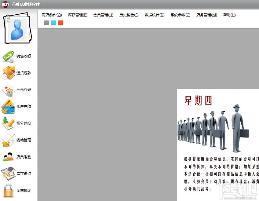Activate 系统锁定 system lock
This screenshot has height=201, width=259.
click(x=24, y=191)
